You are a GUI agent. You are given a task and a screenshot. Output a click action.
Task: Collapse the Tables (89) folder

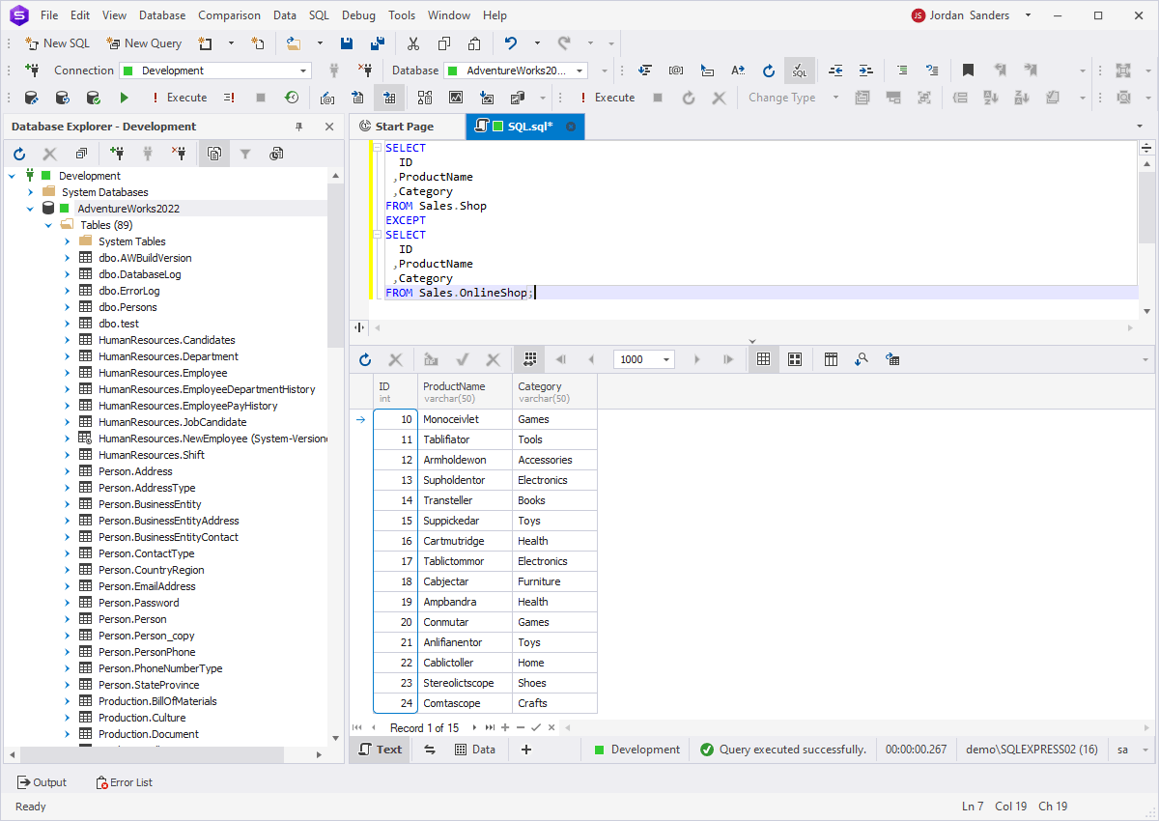48,225
